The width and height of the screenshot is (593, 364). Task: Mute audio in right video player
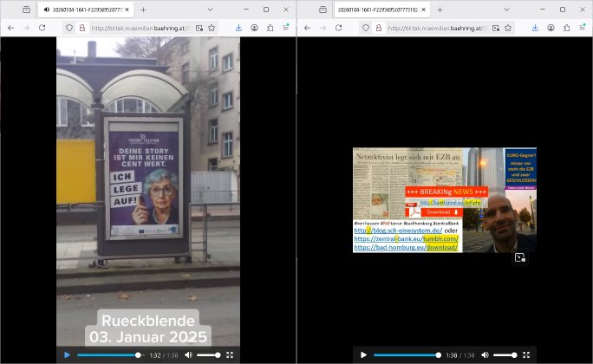484,354
